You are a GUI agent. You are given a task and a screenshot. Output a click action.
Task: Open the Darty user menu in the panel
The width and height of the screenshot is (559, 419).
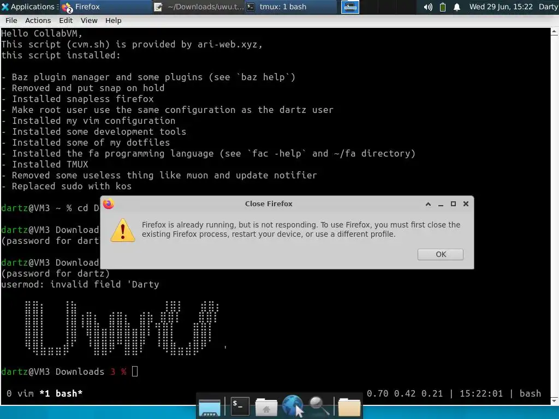point(548,7)
